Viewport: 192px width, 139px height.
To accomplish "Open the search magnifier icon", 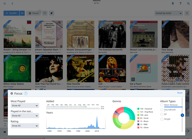I will [x=188, y=3].
